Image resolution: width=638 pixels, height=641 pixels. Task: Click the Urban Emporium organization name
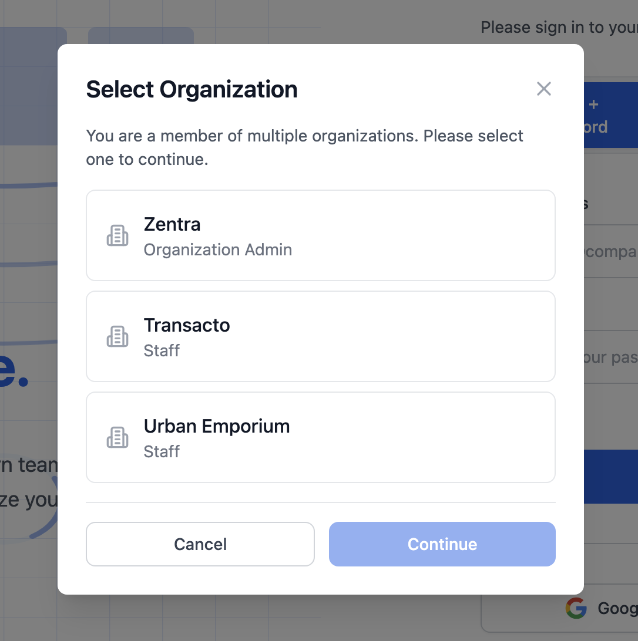(x=217, y=426)
